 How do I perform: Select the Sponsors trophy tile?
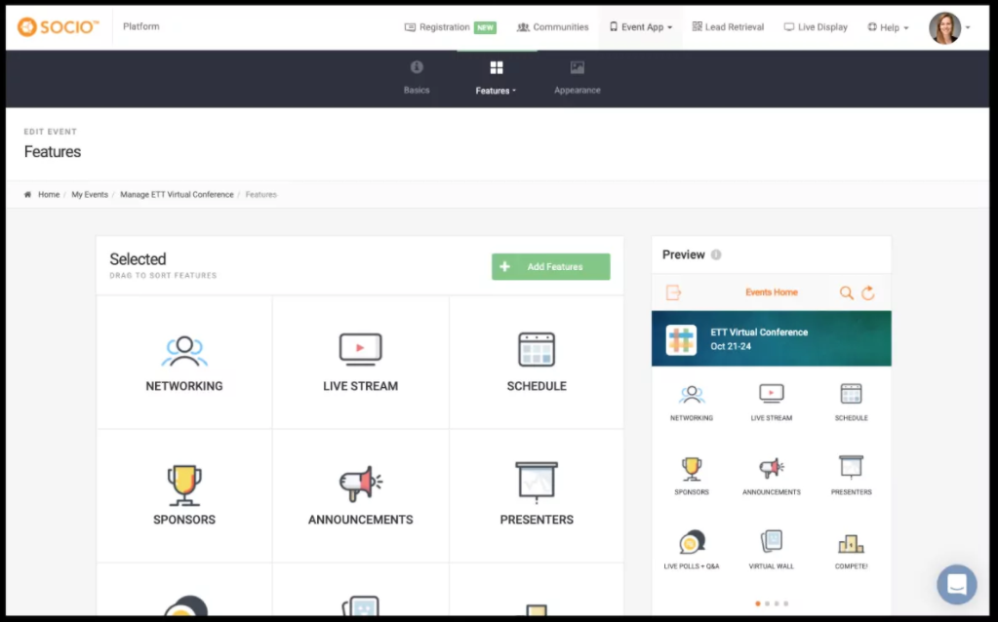pyautogui.click(x=184, y=495)
